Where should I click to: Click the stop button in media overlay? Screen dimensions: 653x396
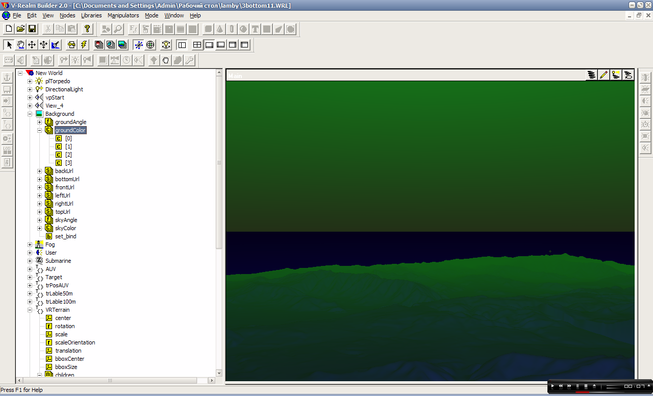tap(586, 386)
